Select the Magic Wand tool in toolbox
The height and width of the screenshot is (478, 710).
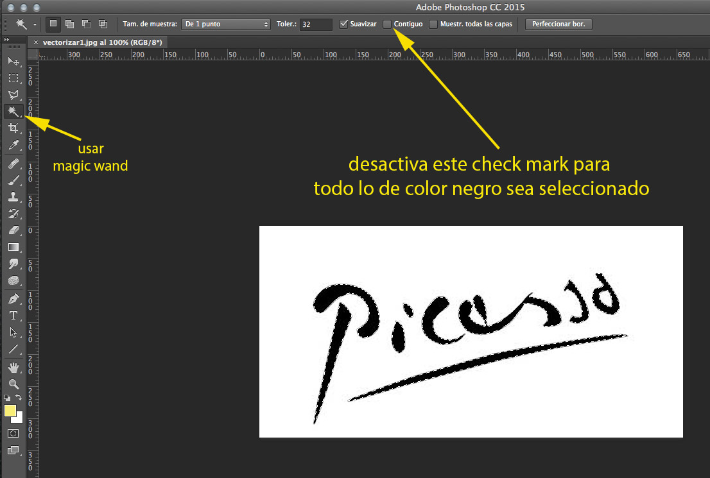tap(13, 112)
